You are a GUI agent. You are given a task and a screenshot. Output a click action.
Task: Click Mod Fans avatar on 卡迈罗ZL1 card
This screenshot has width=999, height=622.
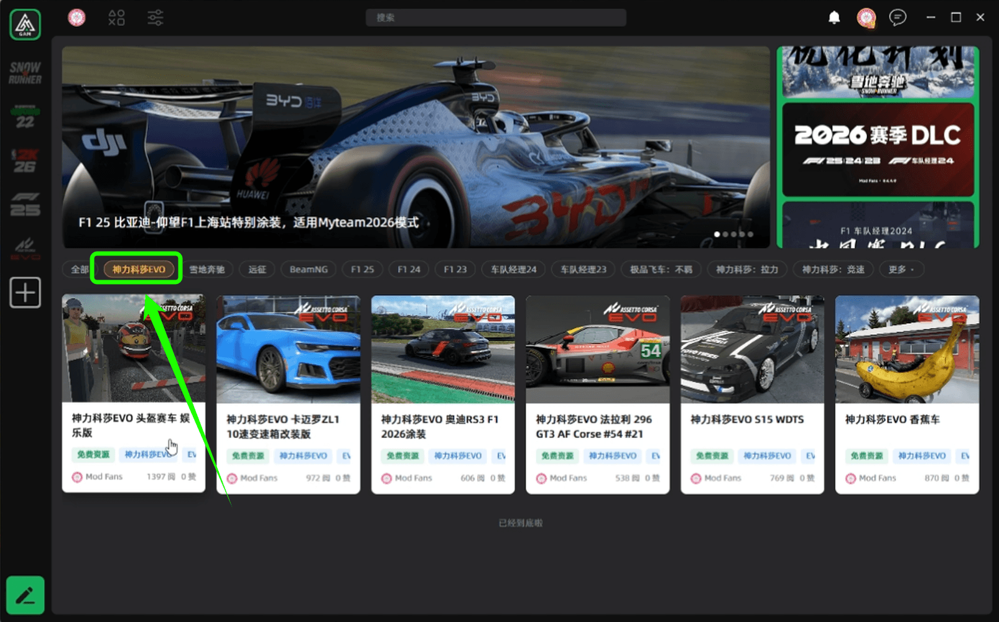tap(232, 478)
